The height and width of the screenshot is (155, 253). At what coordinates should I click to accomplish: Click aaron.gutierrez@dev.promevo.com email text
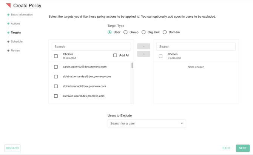coord(85,67)
